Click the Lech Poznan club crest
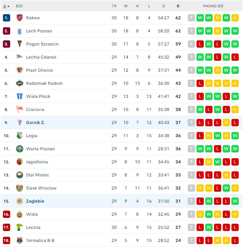 (19, 31)
